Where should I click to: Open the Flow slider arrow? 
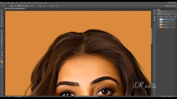click(50, 6)
